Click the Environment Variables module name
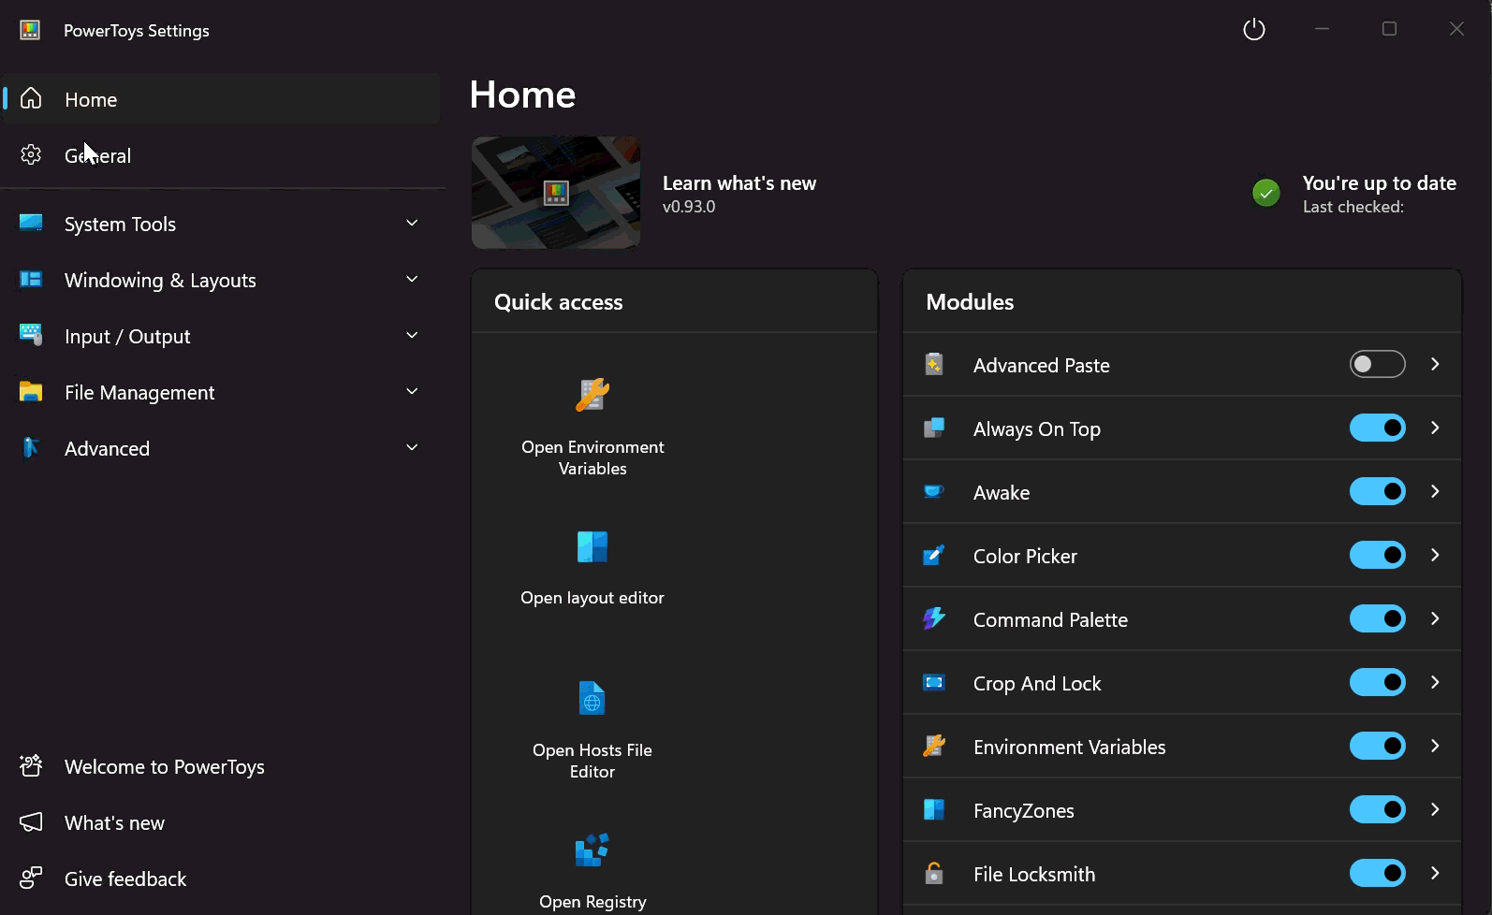Viewport: 1492px width, 915px height. coord(1070,747)
